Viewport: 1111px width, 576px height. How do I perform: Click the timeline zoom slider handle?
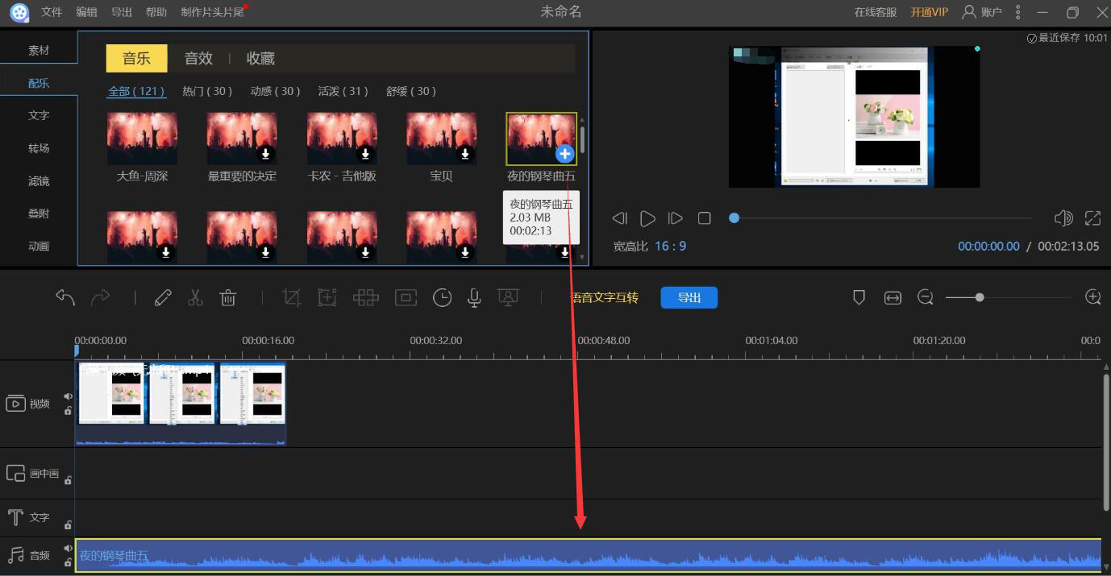[980, 297]
